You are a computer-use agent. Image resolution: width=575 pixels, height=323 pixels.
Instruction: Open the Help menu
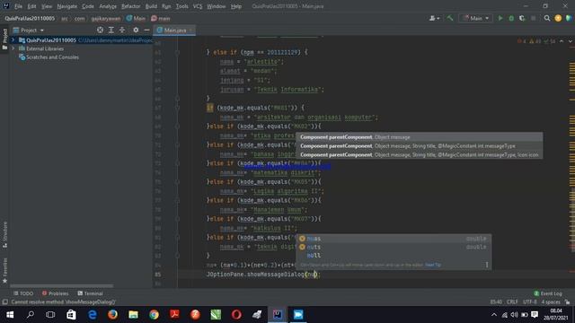tap(236, 6)
